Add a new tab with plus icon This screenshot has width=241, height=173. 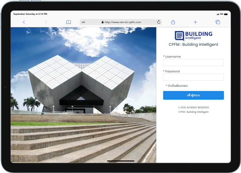[x=195, y=22]
